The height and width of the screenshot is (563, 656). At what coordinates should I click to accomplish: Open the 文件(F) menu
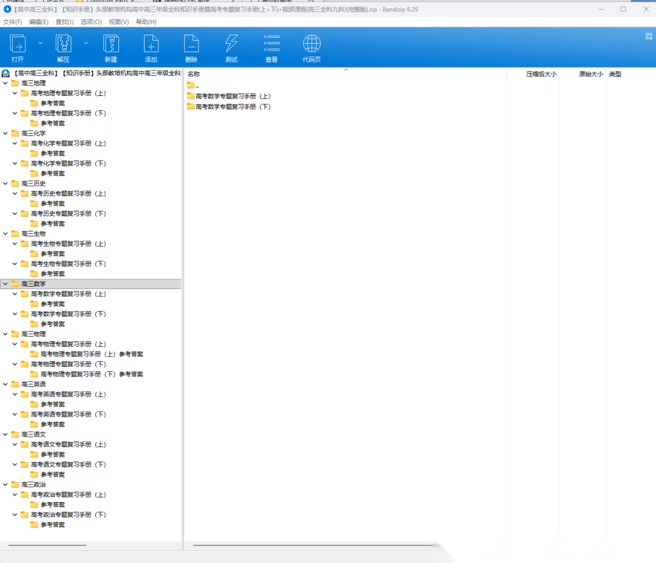[12, 22]
